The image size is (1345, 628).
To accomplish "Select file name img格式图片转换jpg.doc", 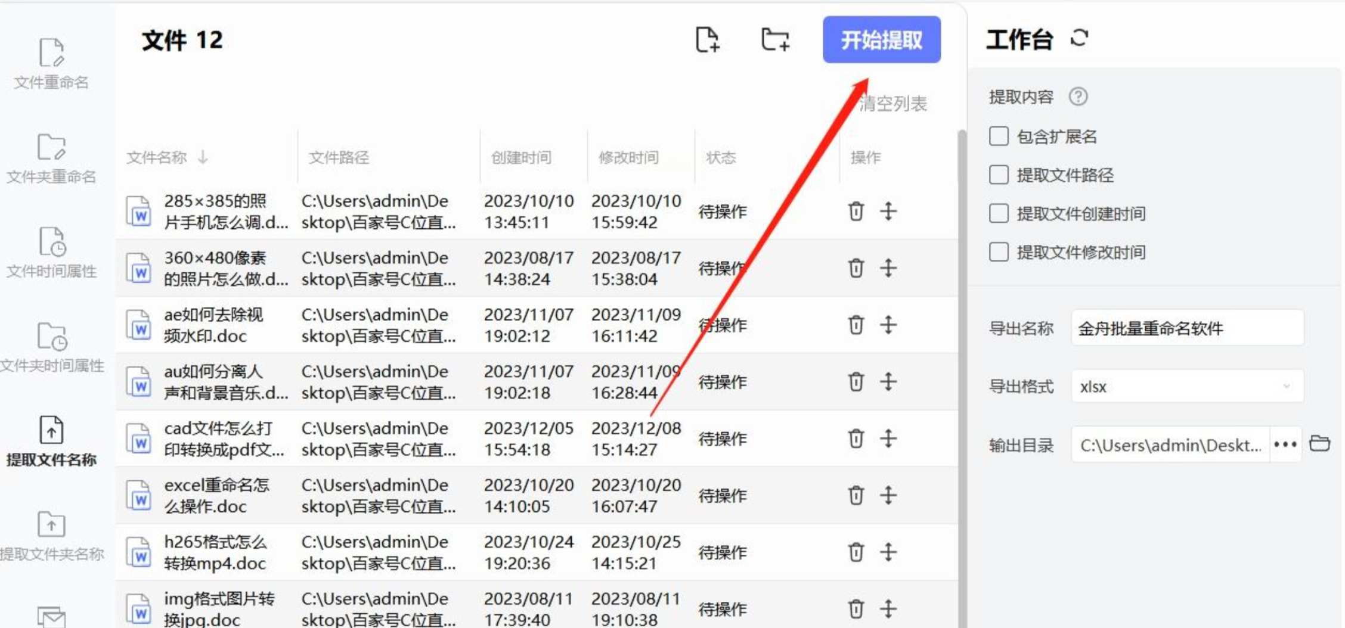I will tap(219, 609).
